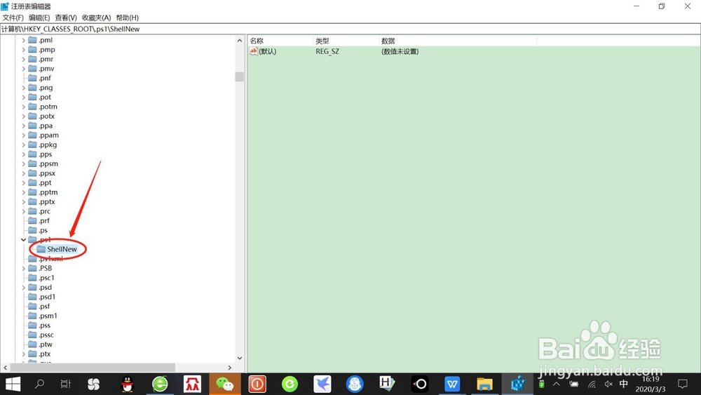Image resolution: width=701 pixels, height=395 pixels.
Task: Open the 360 browser taskbar icon
Action: (x=160, y=384)
